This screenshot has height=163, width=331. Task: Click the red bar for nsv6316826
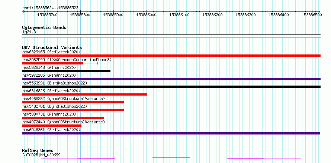point(84,94)
